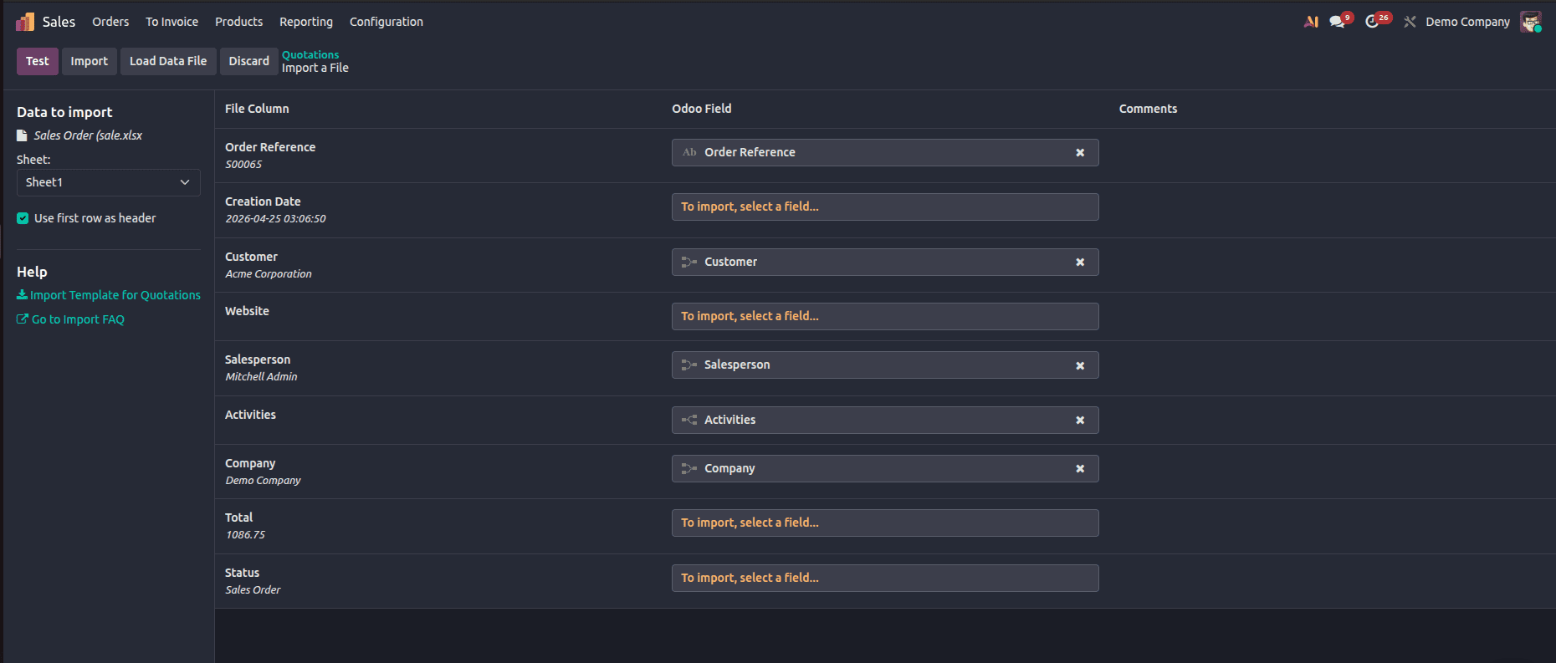1556x663 pixels.
Task: Open the Sheet1 sheet selector dropdown
Action: pos(109,182)
